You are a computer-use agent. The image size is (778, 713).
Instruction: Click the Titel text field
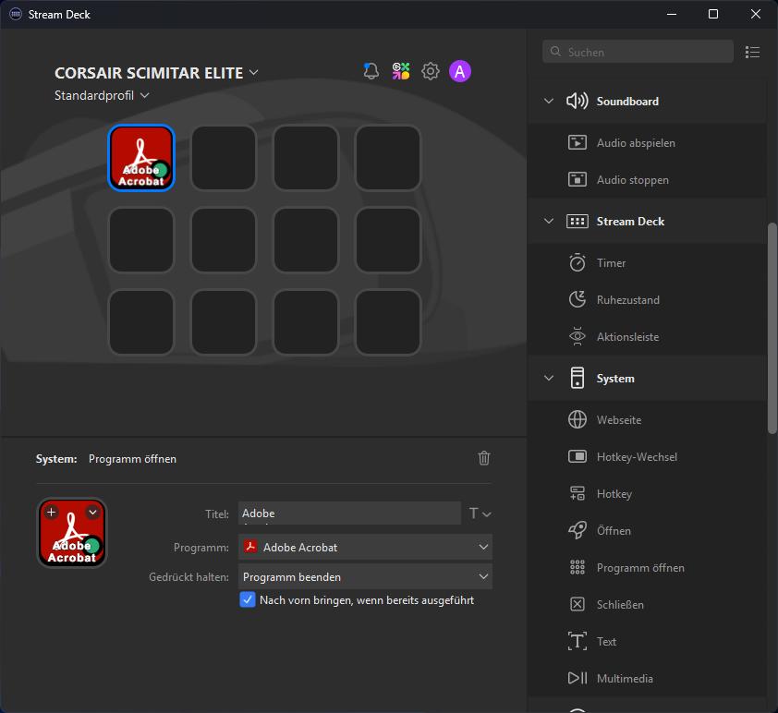pos(348,514)
